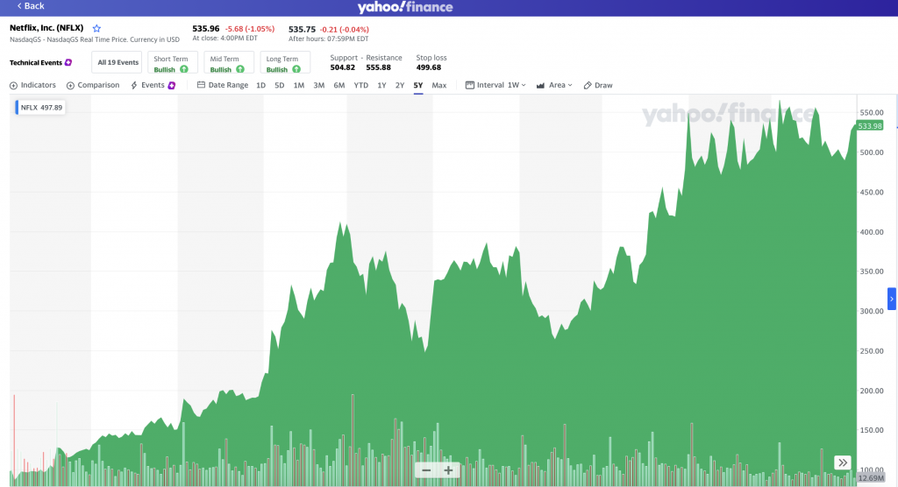Click the 300.00 axis label

point(872,311)
